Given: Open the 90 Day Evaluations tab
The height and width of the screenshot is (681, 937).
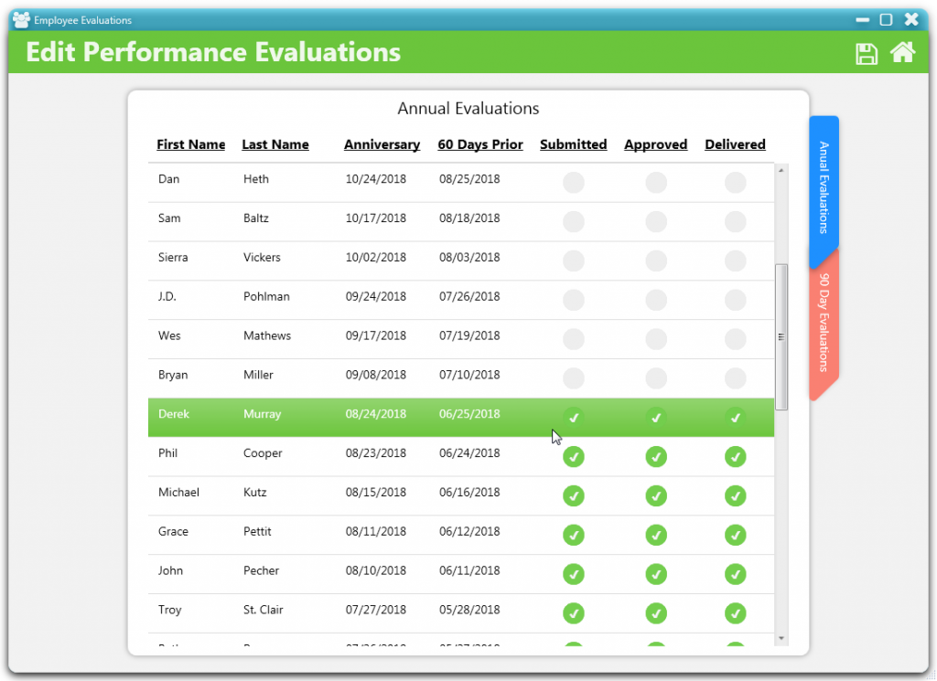Looking at the screenshot, I should click(x=824, y=323).
